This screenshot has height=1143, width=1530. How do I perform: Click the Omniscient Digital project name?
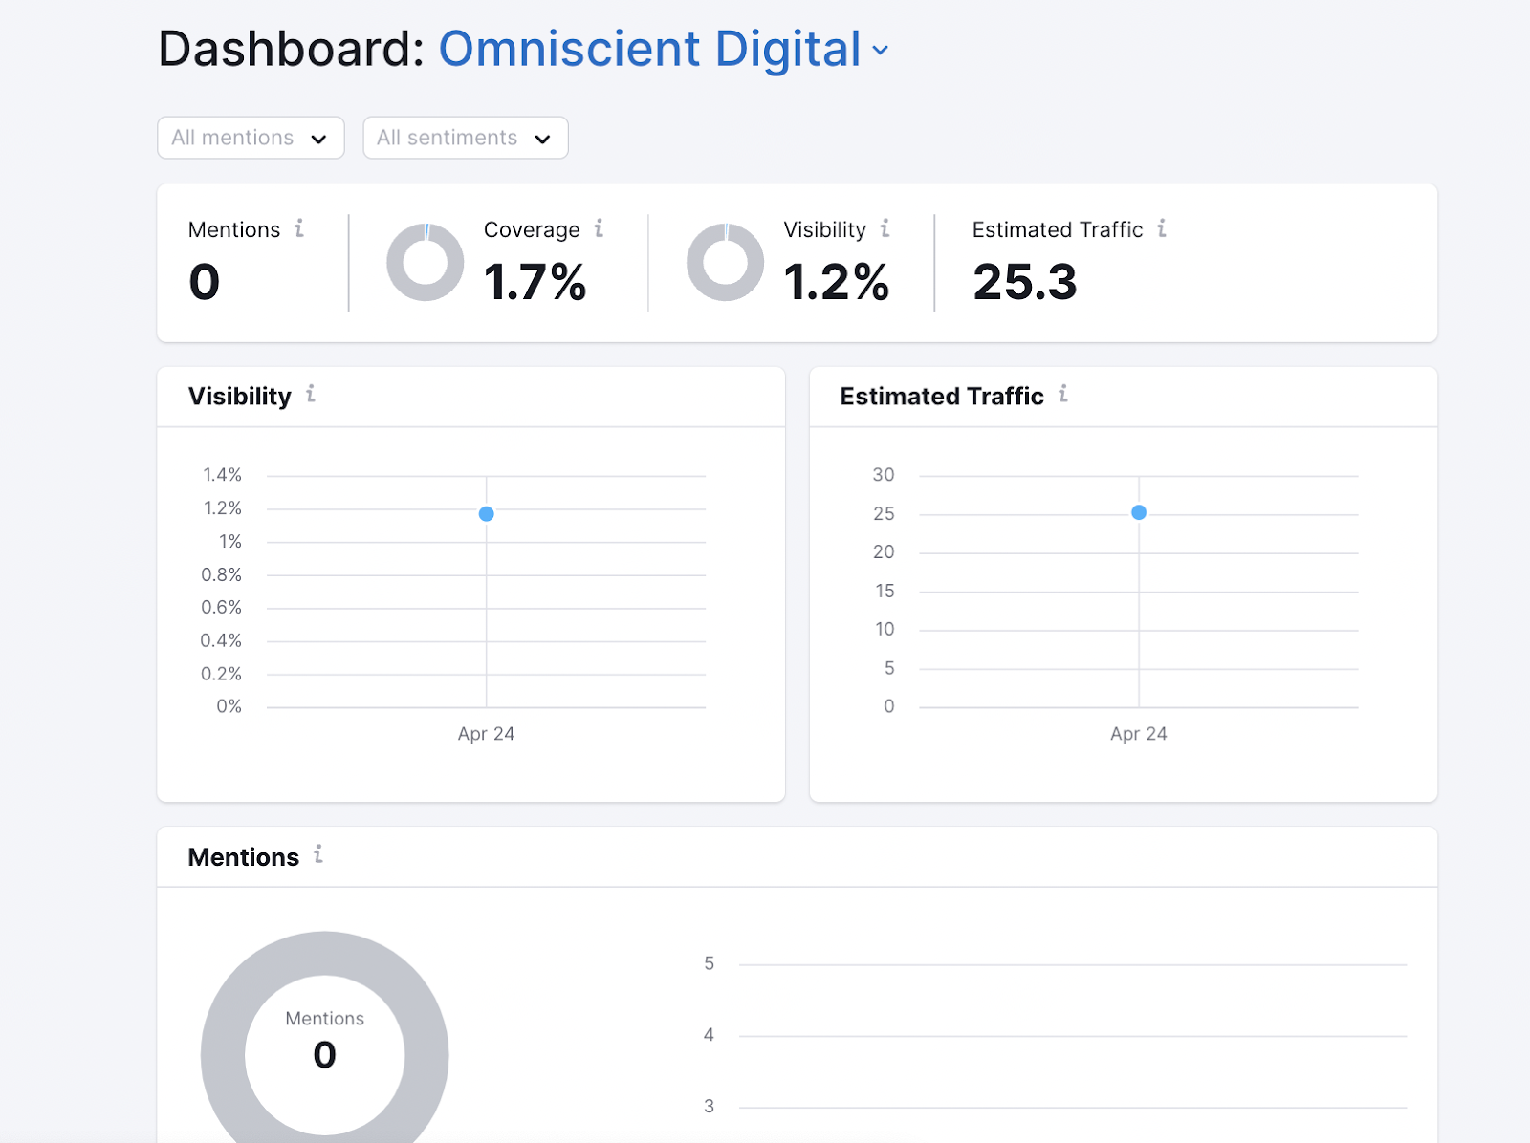(x=649, y=50)
